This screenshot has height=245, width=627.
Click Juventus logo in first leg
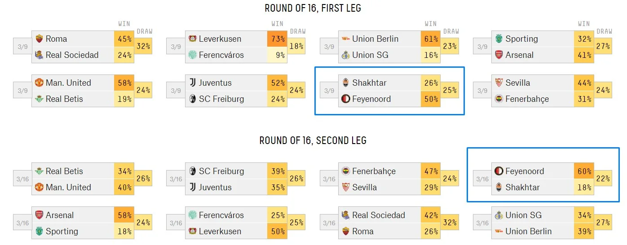point(193,83)
